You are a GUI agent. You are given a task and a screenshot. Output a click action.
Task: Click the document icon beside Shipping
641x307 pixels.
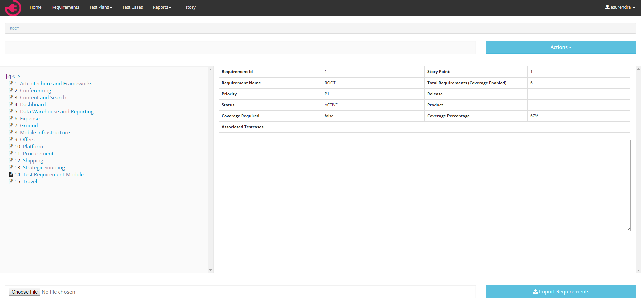[11, 161]
